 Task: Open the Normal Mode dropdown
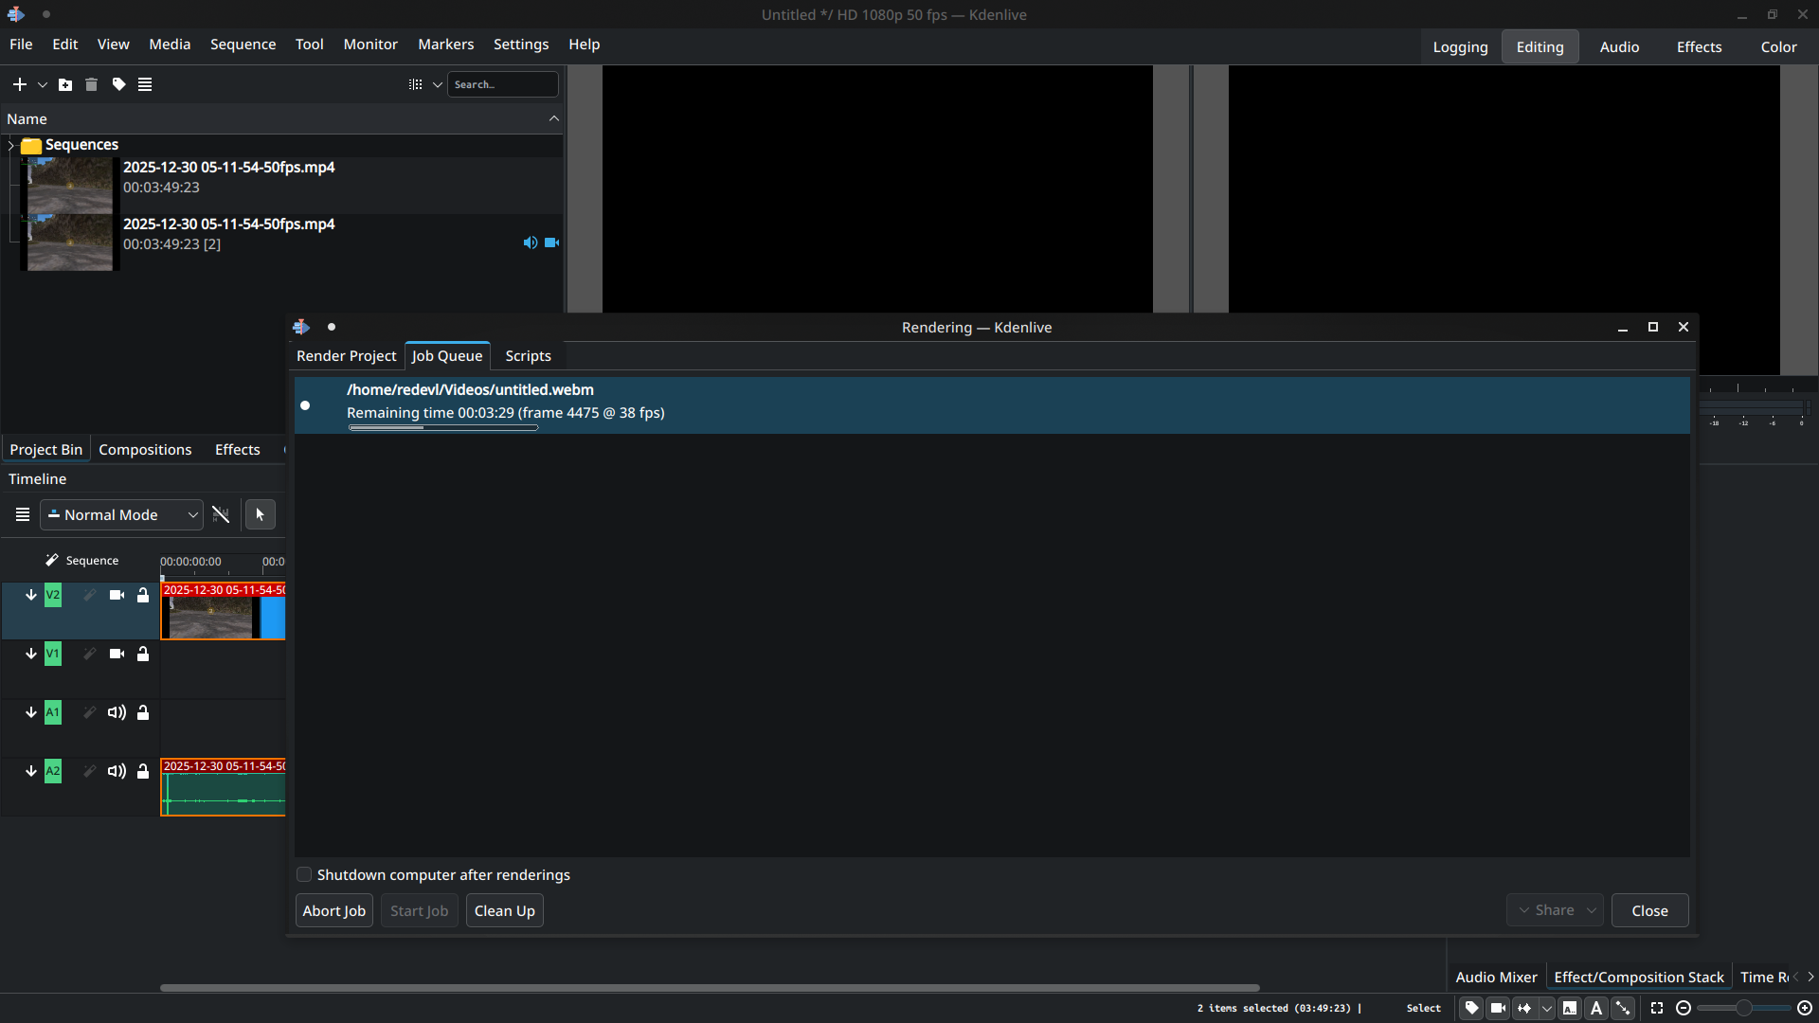click(x=121, y=514)
